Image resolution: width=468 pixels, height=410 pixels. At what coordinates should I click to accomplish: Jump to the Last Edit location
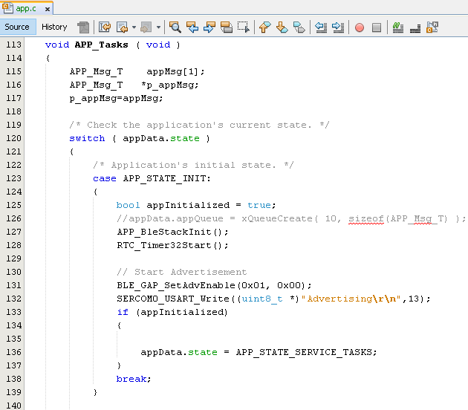(104, 27)
